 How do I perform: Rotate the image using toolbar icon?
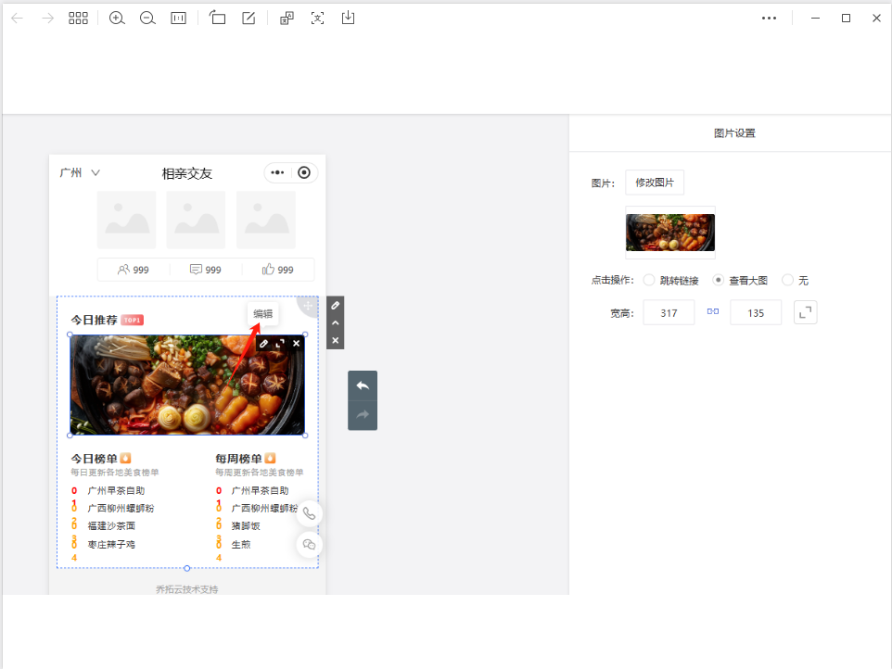[218, 18]
